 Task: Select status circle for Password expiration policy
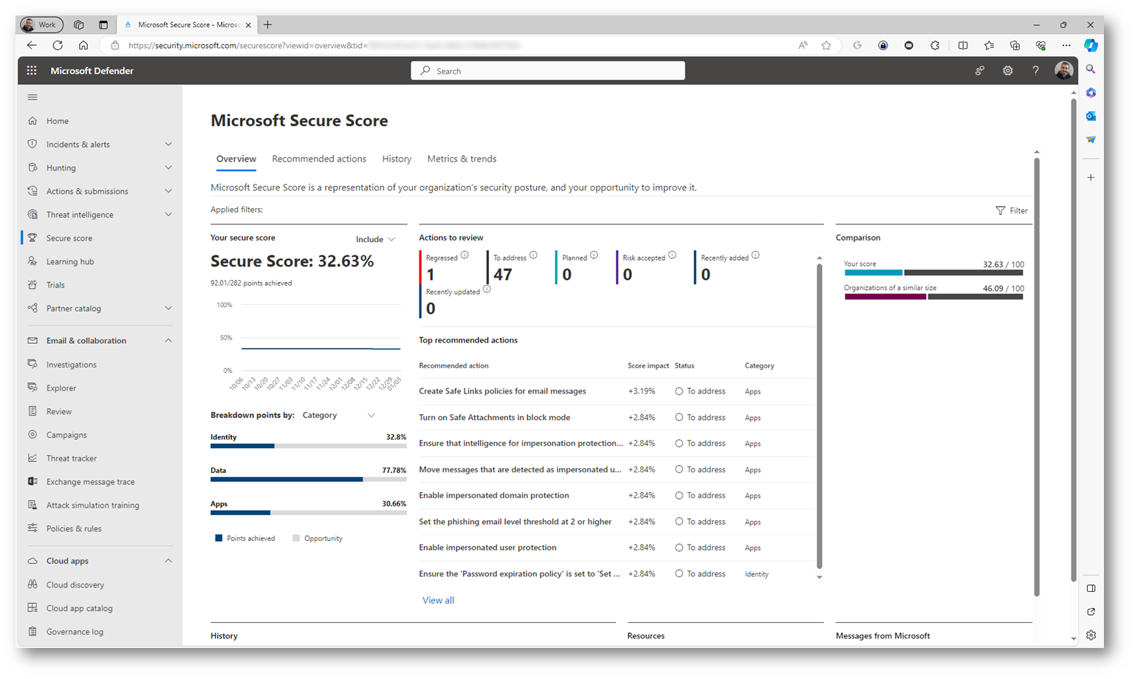tap(679, 574)
